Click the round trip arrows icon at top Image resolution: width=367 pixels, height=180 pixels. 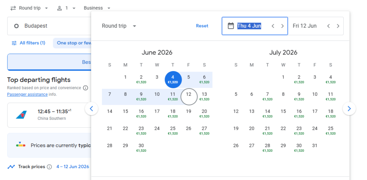point(13,8)
